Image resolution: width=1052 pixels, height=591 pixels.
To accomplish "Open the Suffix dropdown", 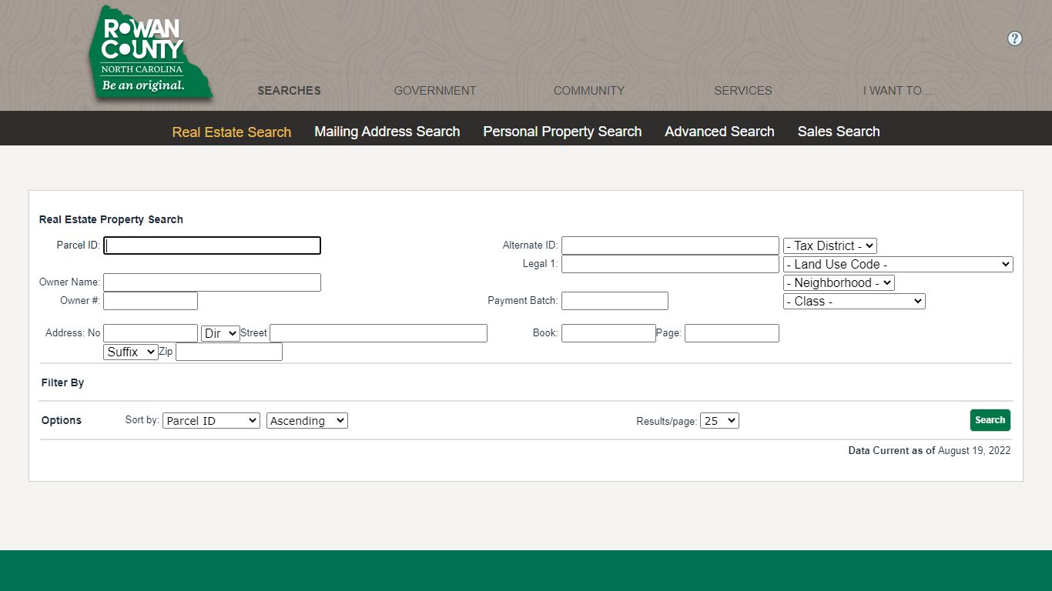I will coord(131,352).
